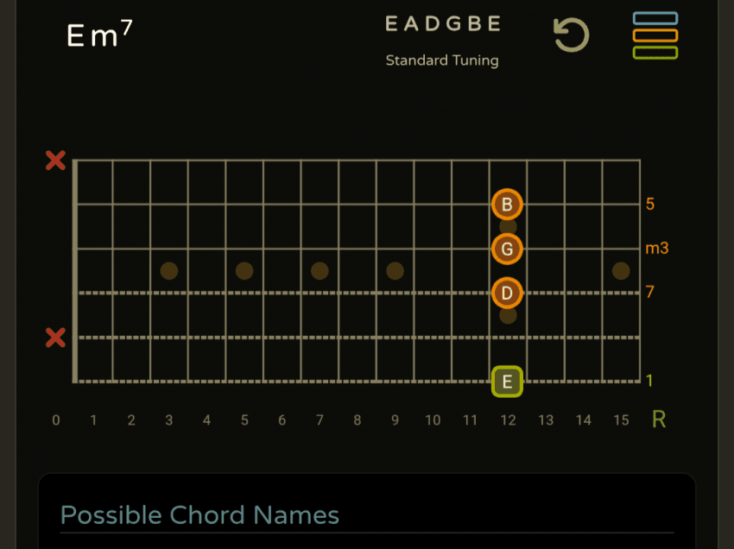Select the D note marker at fret 12
Viewport: 734px width, 549px height.
(507, 293)
